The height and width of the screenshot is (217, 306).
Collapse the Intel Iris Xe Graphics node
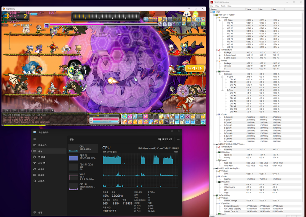[214, 168]
